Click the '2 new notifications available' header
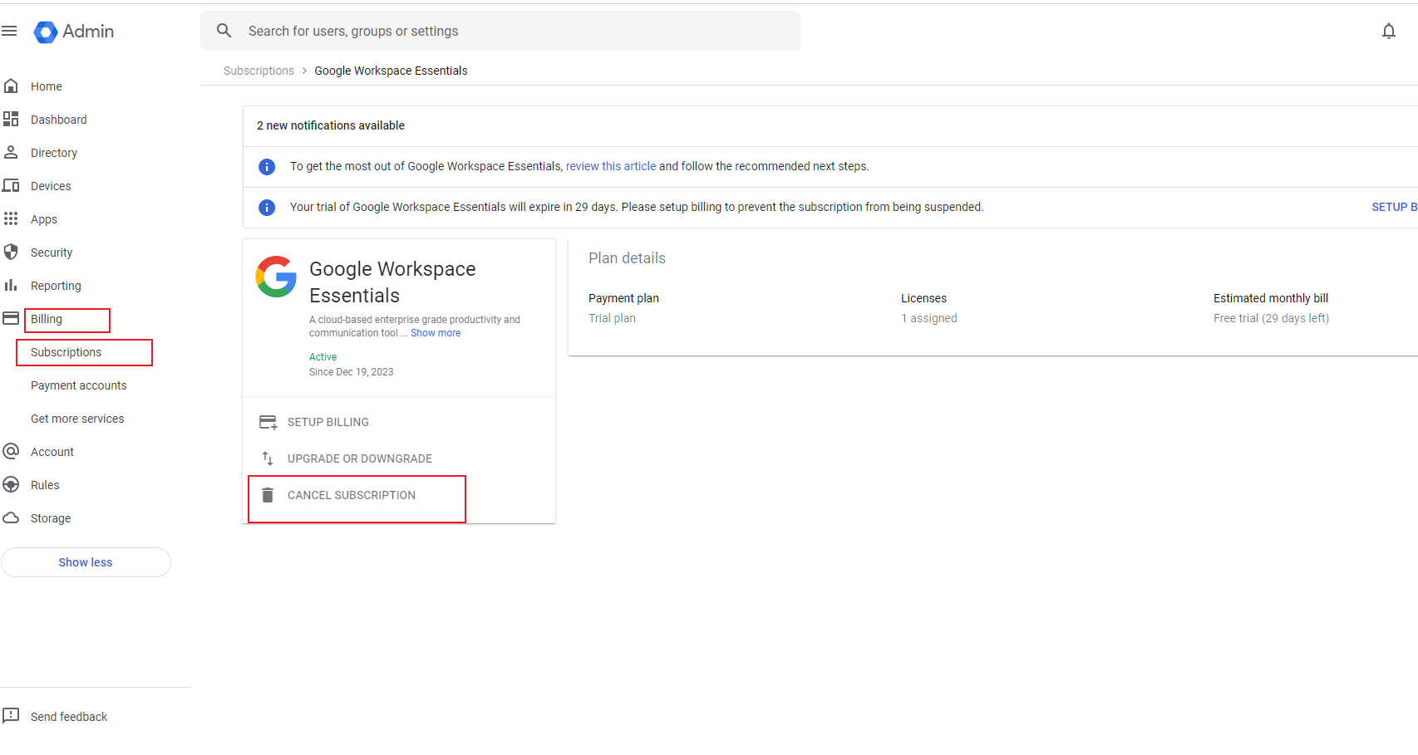This screenshot has height=755, width=1418. click(x=331, y=125)
